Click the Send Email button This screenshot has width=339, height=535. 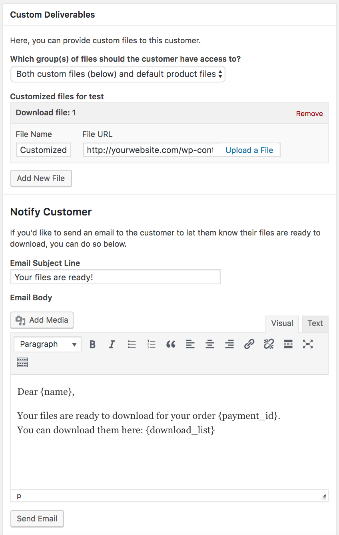37,519
